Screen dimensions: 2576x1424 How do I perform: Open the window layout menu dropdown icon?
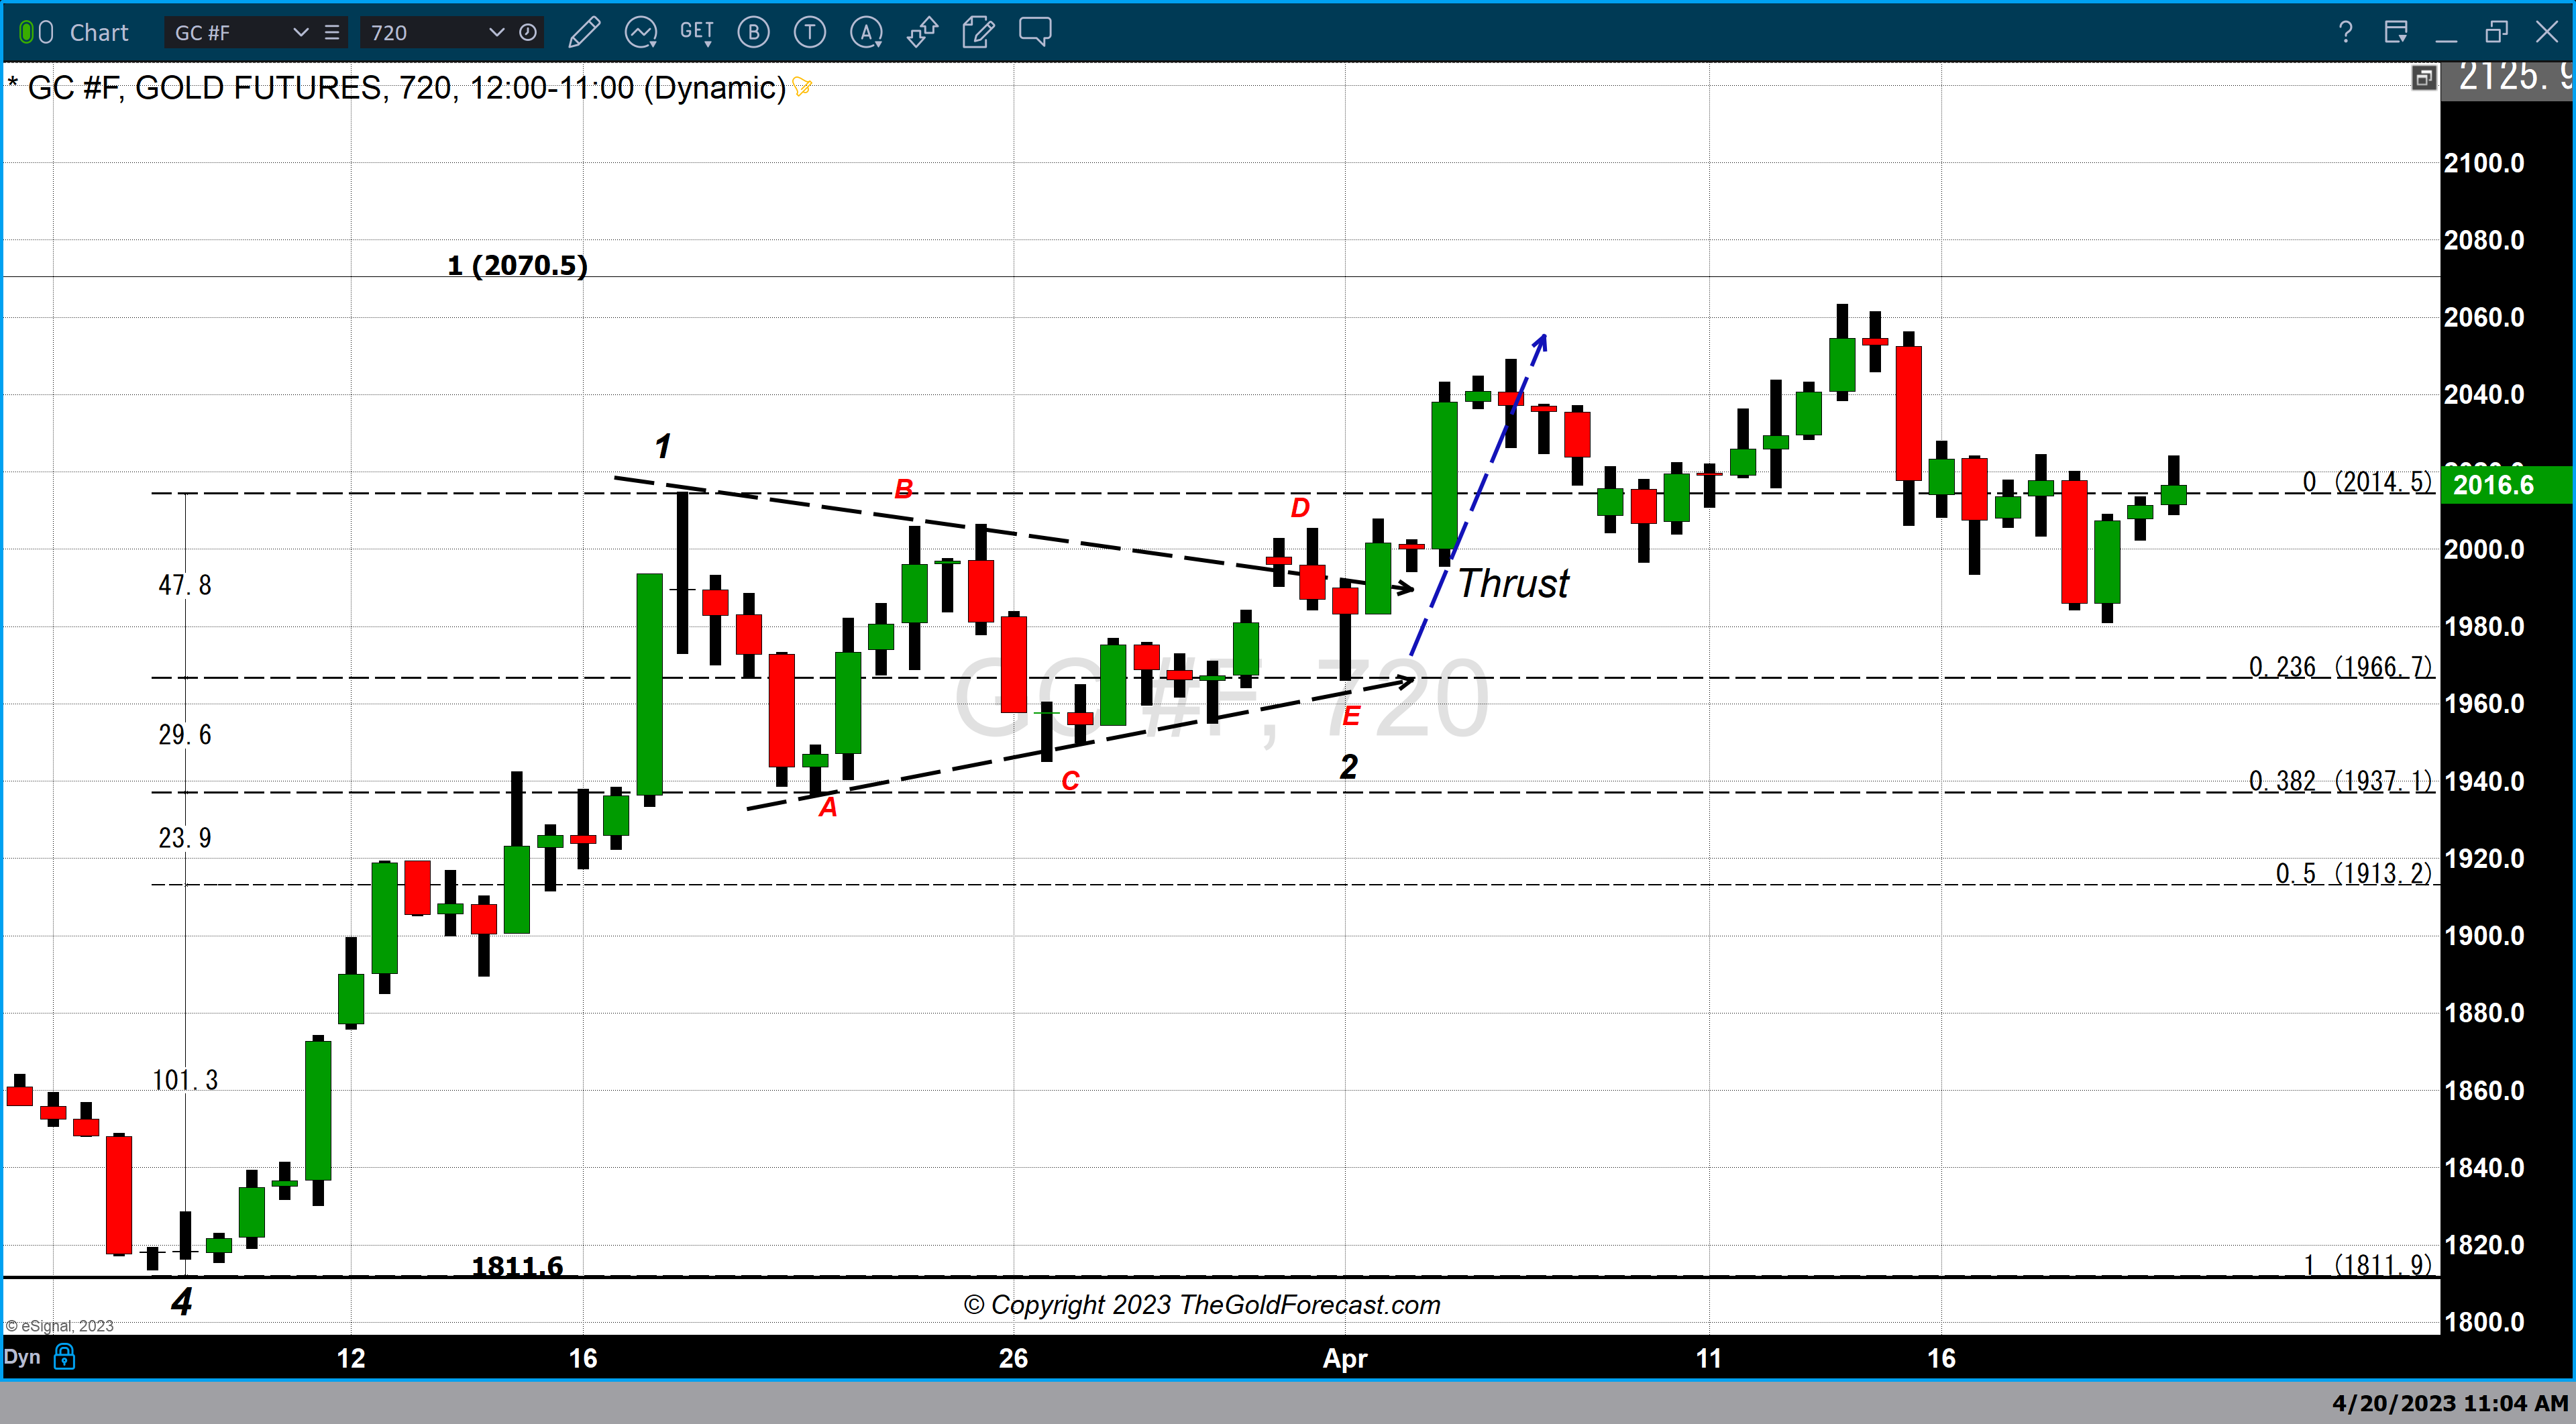[2396, 32]
